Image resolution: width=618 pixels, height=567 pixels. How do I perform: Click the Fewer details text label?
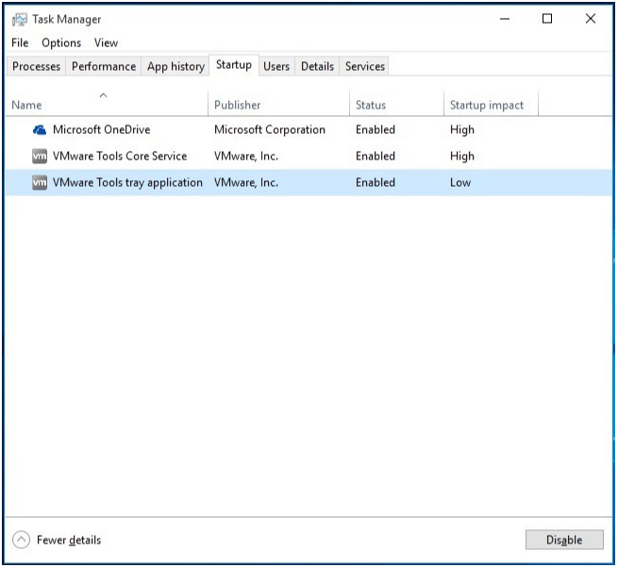tap(69, 540)
